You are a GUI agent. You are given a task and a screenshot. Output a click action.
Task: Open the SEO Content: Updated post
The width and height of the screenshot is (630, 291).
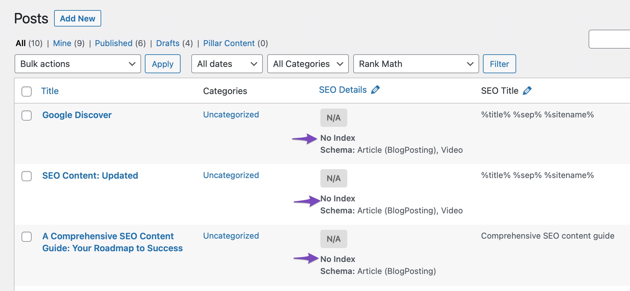[x=90, y=175]
